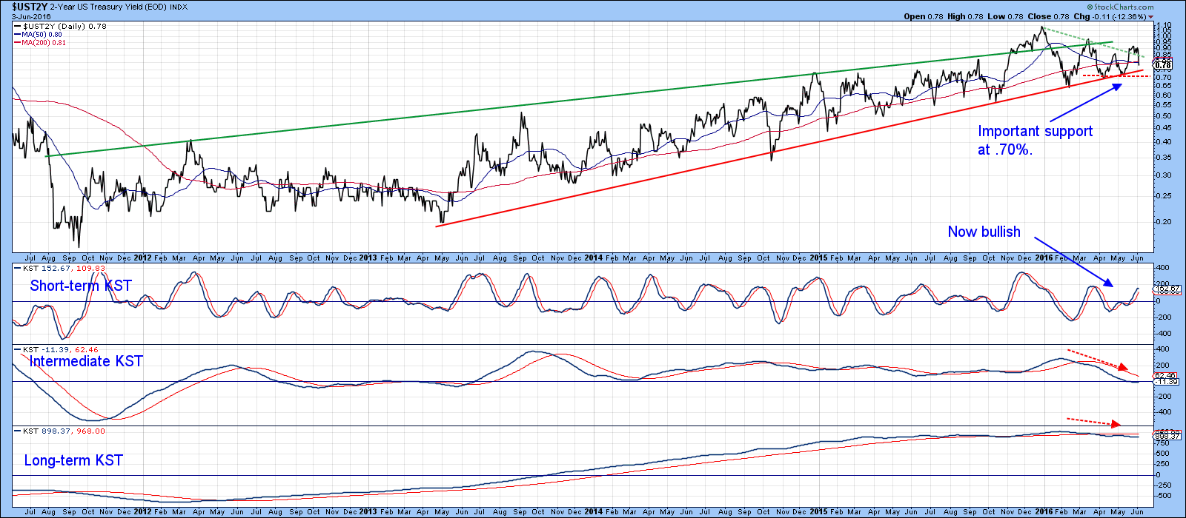Click the 'Important support at .70%' annotation
This screenshot has height=518, width=1186.
[x=1034, y=140]
